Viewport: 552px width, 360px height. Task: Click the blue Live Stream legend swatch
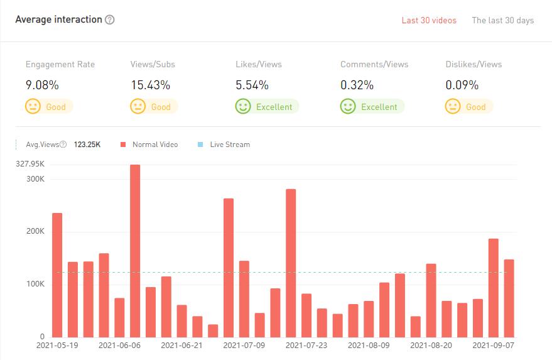[x=200, y=145]
